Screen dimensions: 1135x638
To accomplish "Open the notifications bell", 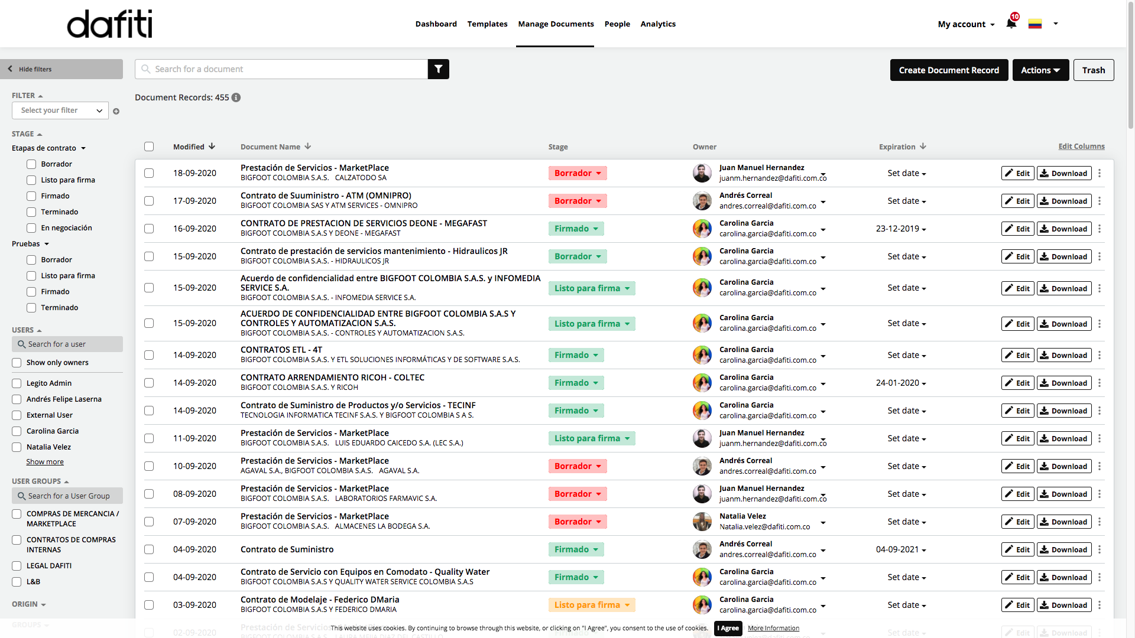I will (1011, 24).
